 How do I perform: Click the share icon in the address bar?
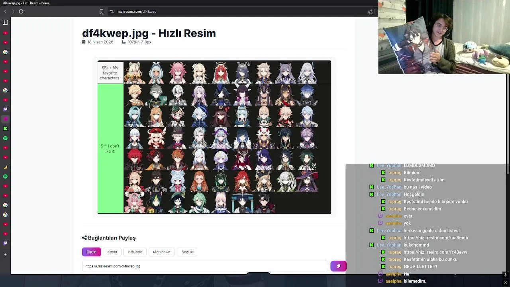pyautogui.click(x=371, y=12)
